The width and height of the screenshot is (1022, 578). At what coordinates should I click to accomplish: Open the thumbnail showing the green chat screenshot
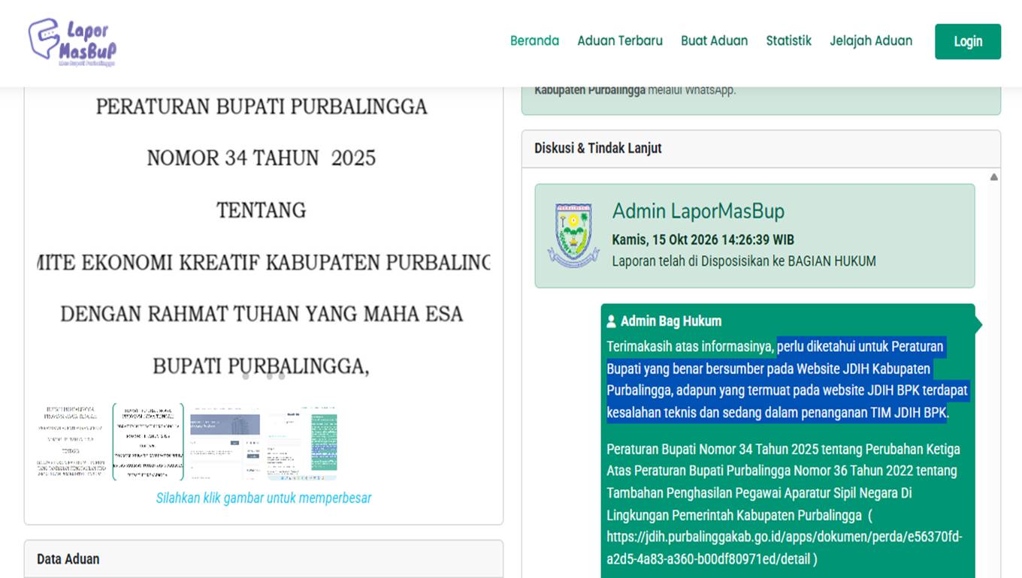click(x=301, y=441)
